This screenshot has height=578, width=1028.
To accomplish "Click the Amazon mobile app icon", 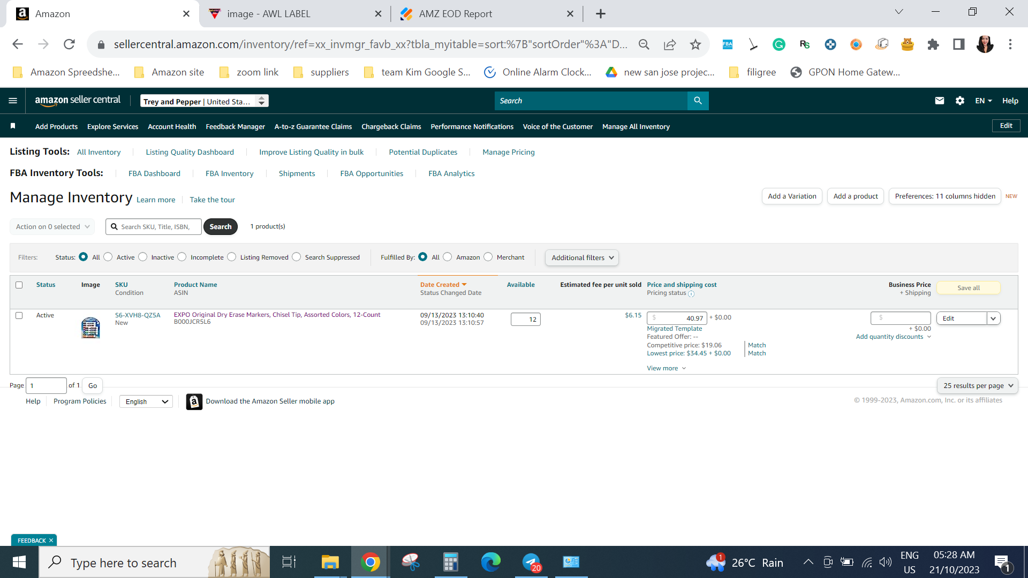I will pyautogui.click(x=194, y=401).
